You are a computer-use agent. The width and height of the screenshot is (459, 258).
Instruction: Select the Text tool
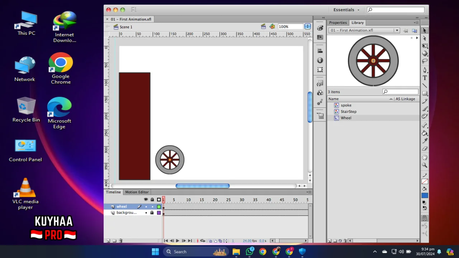[425, 78]
